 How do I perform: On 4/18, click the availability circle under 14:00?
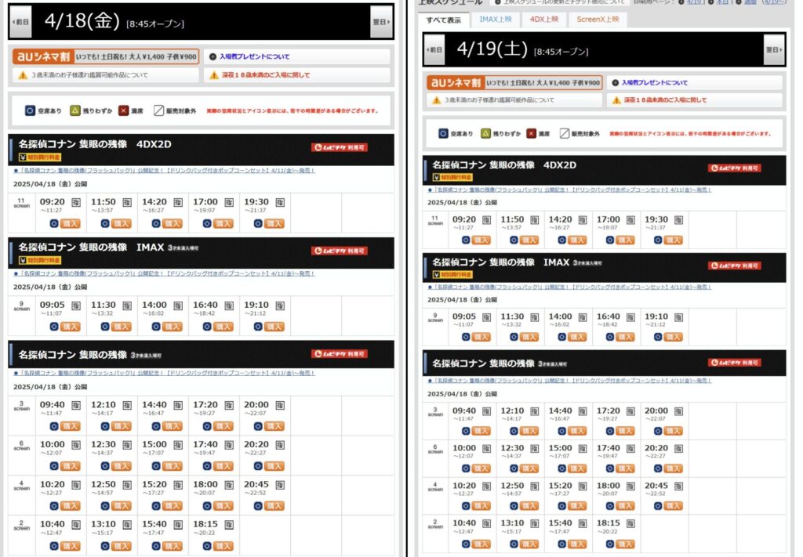(x=156, y=327)
